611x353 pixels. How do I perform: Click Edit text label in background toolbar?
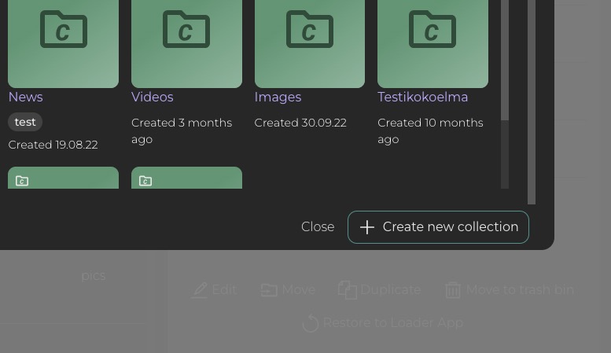click(224, 290)
